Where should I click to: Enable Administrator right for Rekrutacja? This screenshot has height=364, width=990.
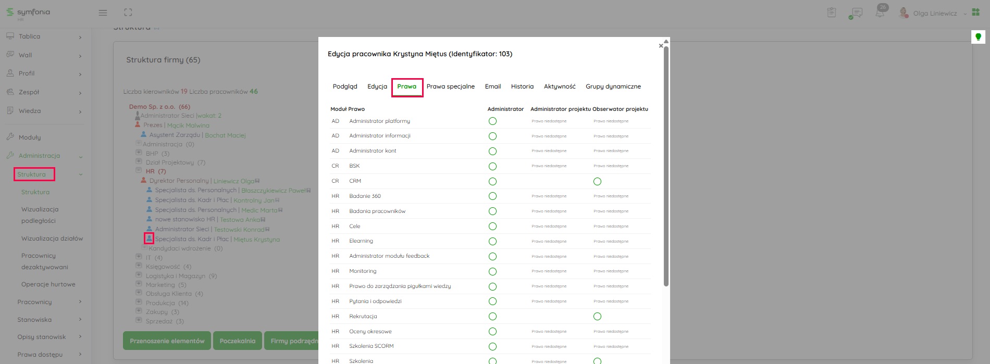tap(492, 317)
